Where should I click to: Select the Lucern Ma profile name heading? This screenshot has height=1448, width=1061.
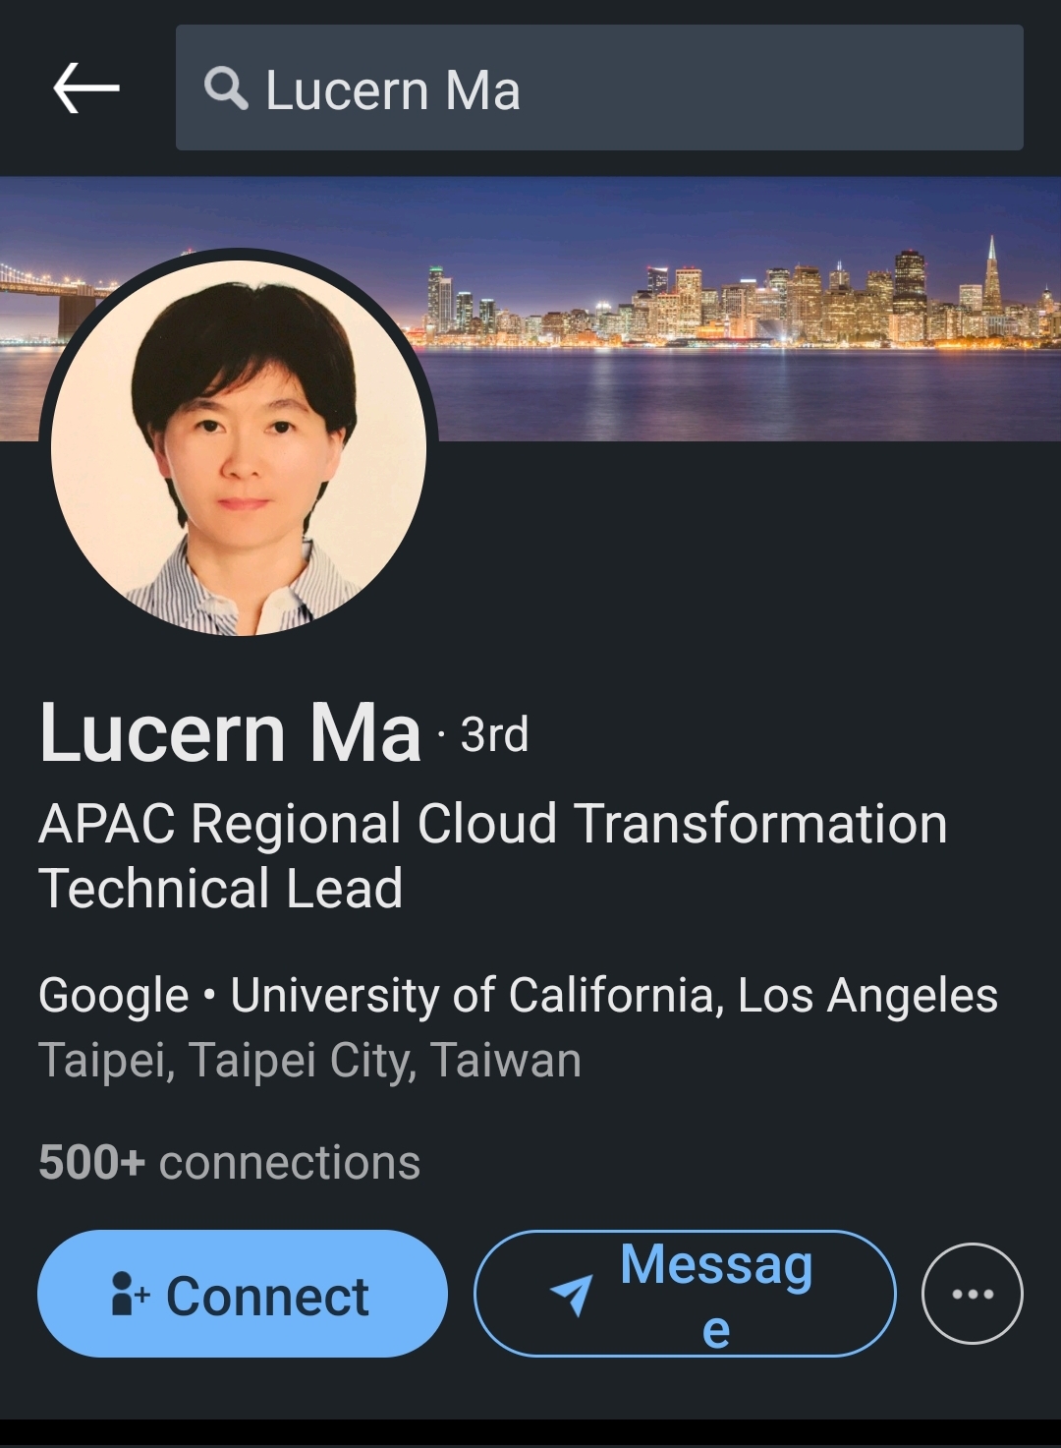[x=230, y=733]
